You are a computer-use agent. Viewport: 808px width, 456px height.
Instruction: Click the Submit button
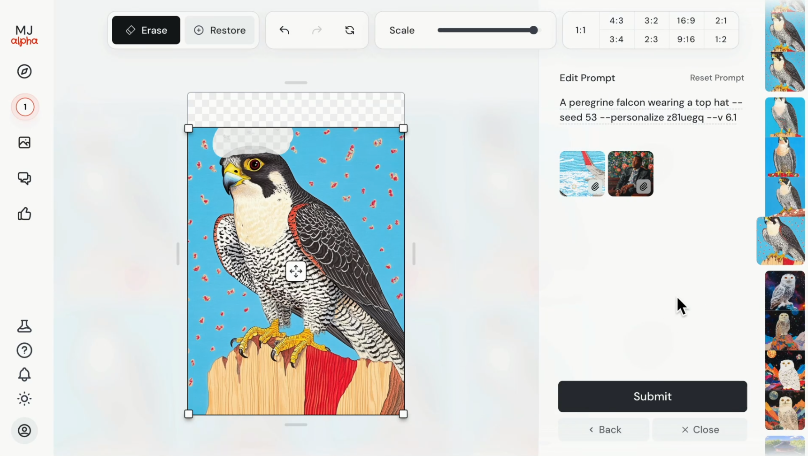[x=652, y=396]
